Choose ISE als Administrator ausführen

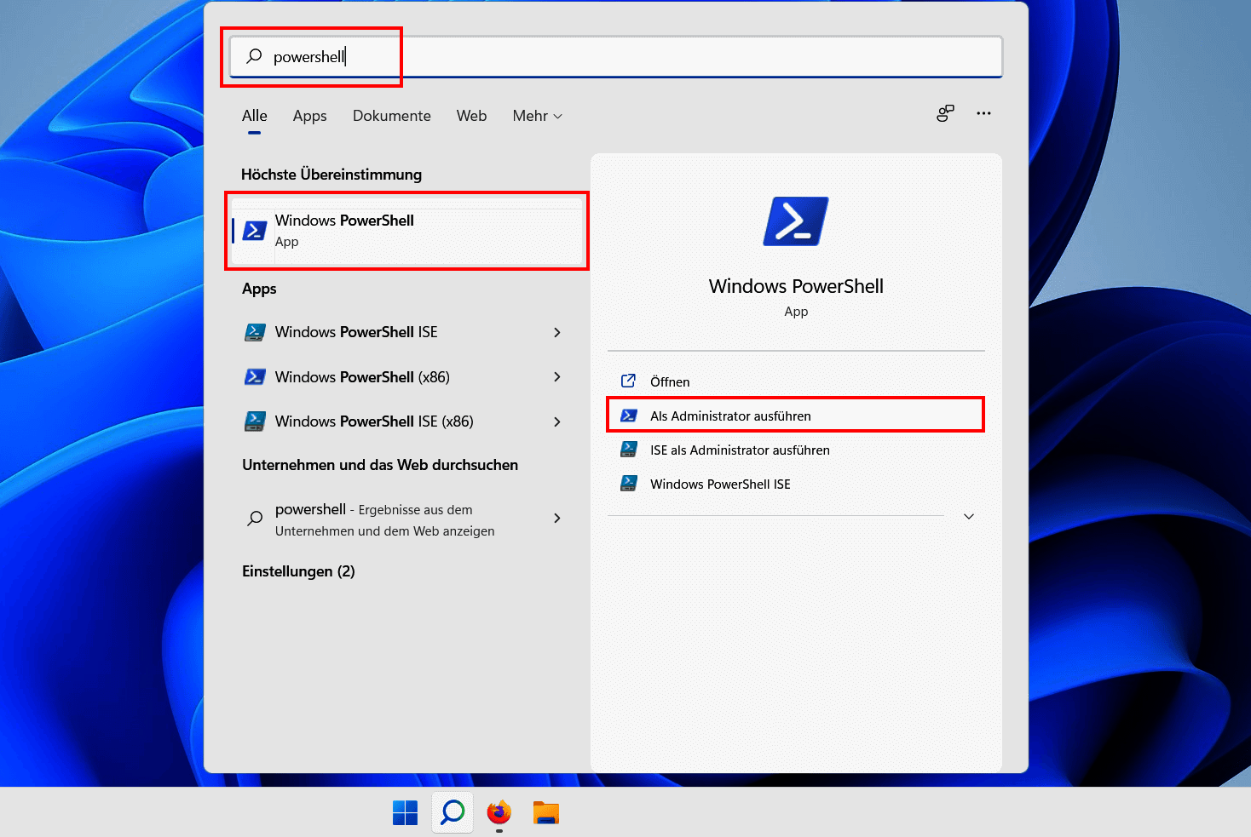coord(739,450)
